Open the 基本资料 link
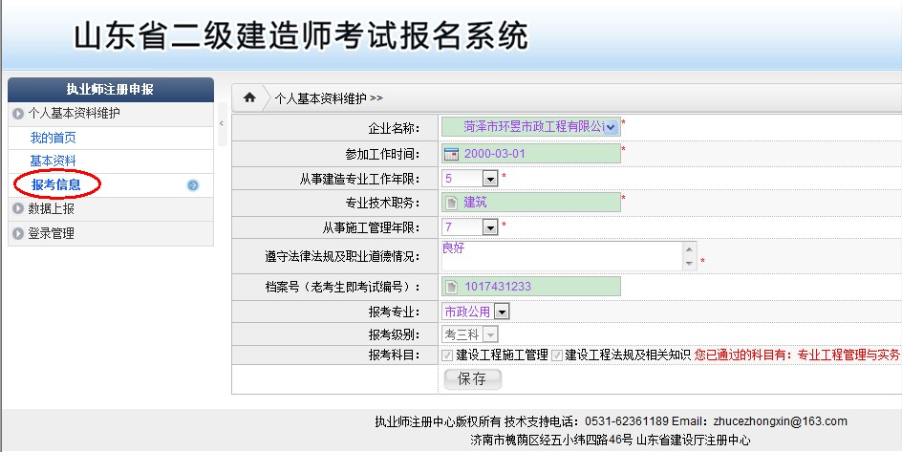The width and height of the screenshot is (902, 452). [53, 161]
